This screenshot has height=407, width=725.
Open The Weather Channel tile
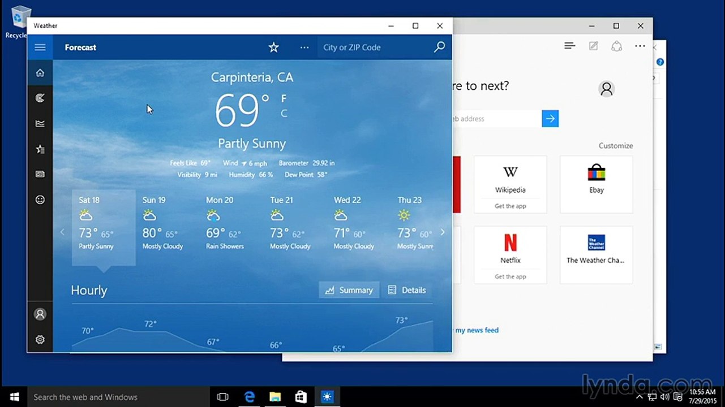[597, 255]
